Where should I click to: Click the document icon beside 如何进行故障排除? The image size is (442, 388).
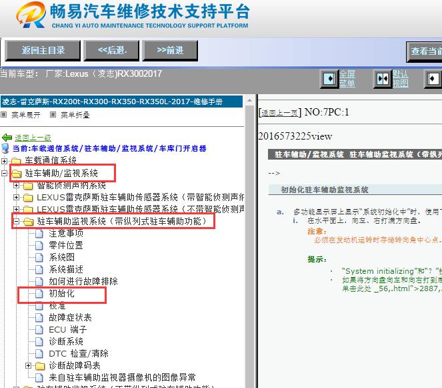(x=39, y=282)
